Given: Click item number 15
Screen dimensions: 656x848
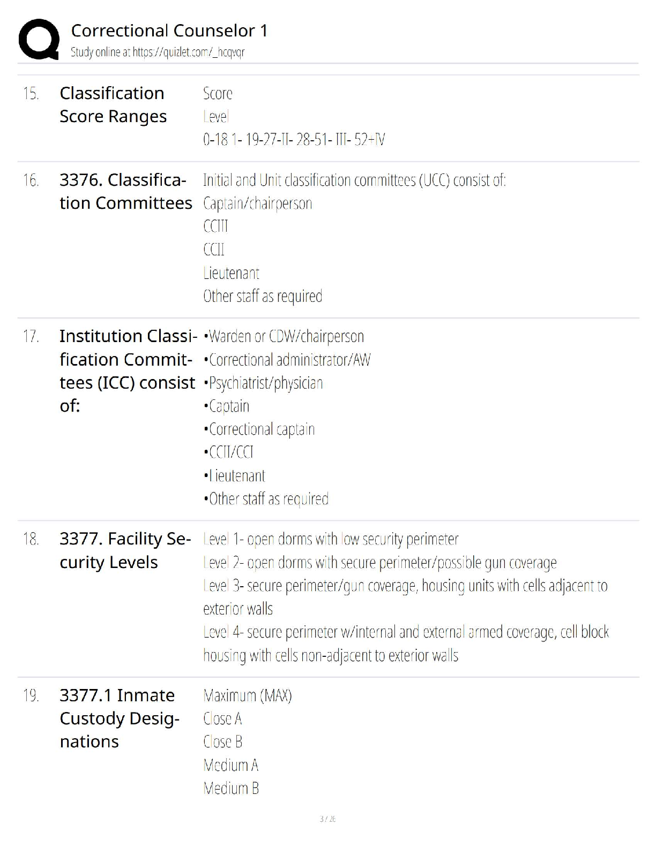Looking at the screenshot, I should (x=31, y=94).
